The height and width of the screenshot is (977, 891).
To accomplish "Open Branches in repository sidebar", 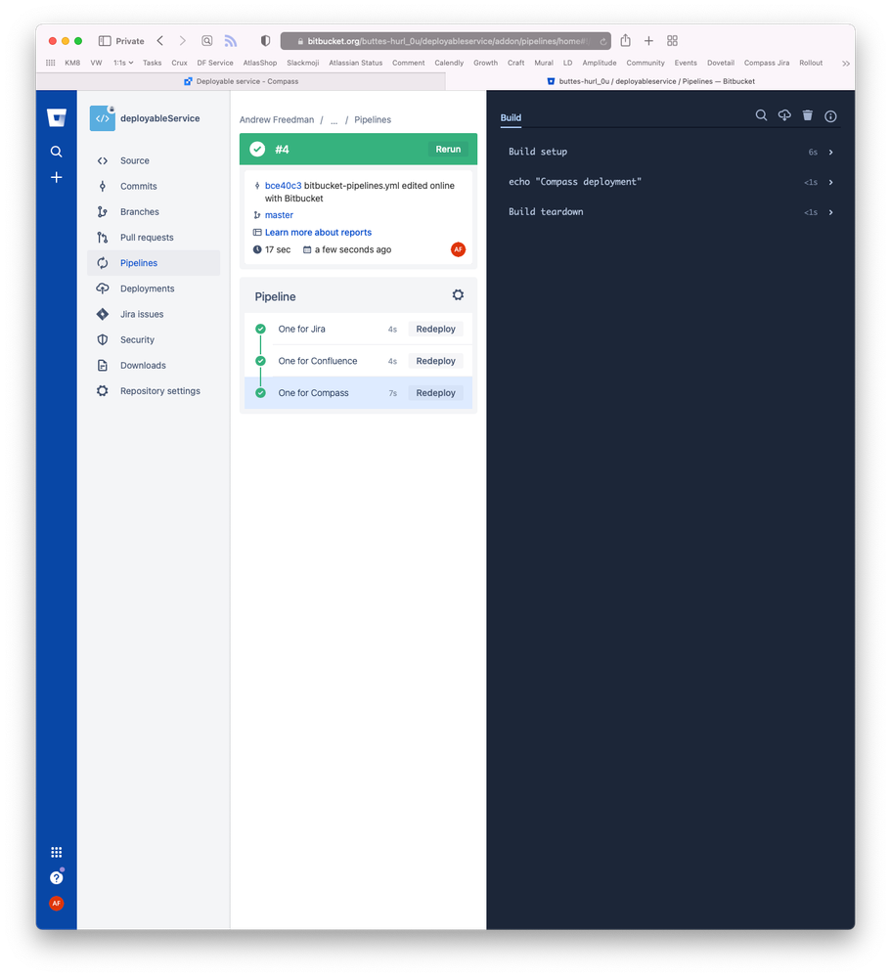I will (x=154, y=212).
